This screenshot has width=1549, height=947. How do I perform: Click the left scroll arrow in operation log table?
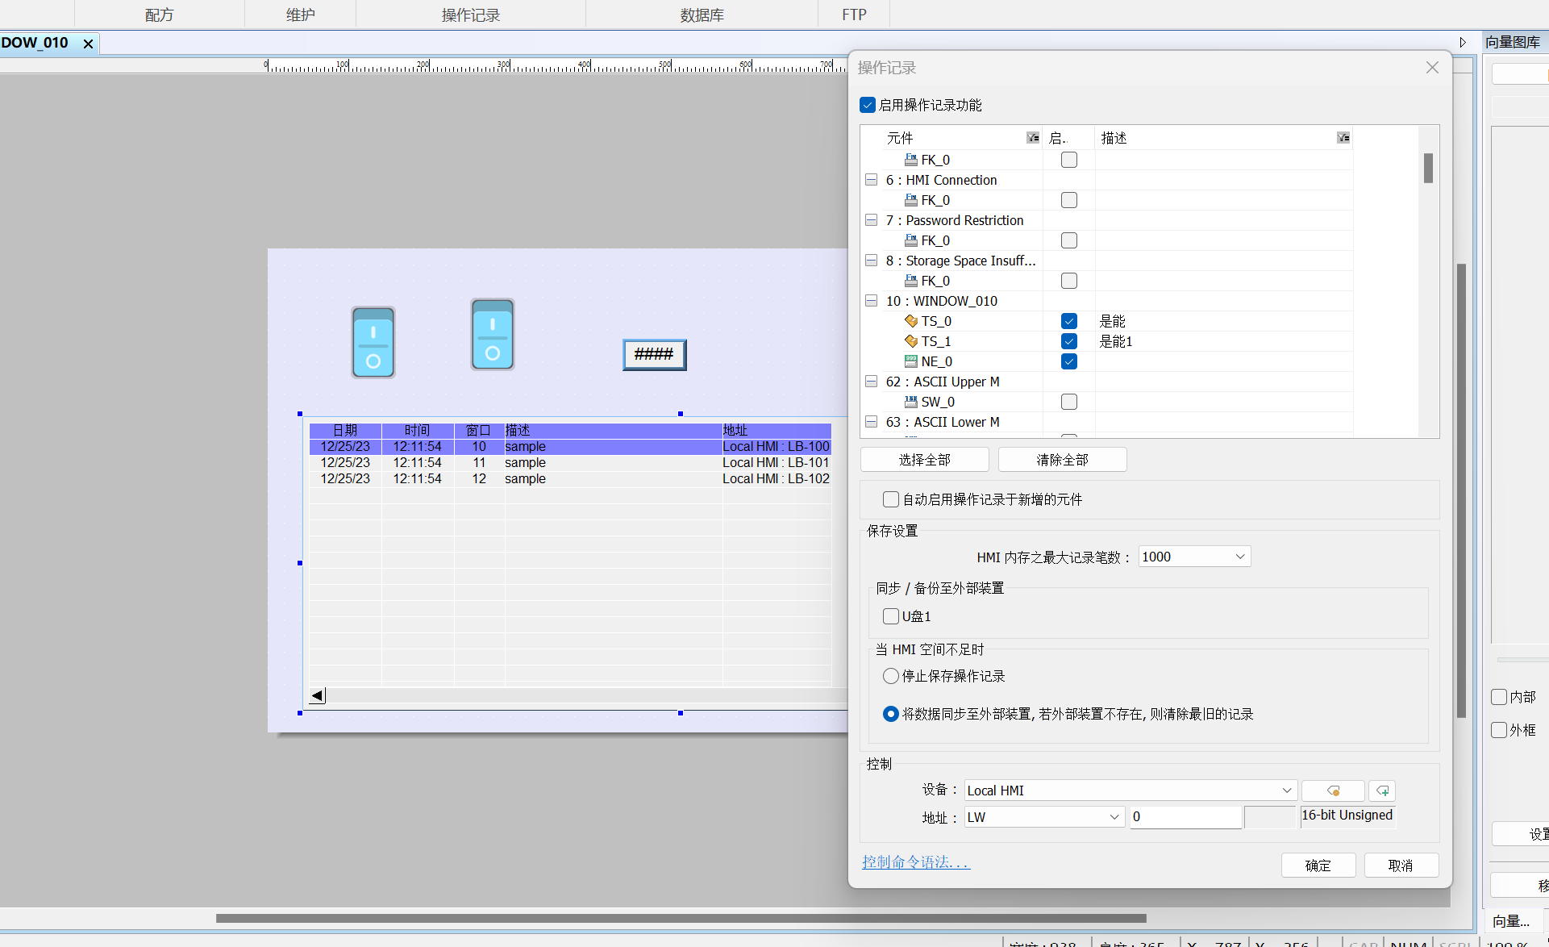[318, 695]
